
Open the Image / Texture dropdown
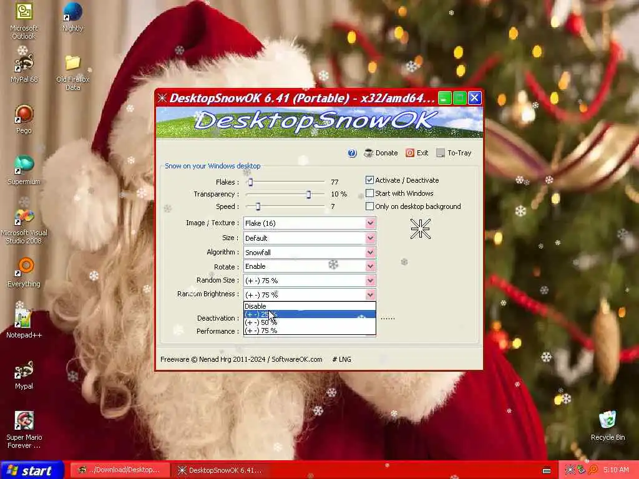pyautogui.click(x=310, y=223)
